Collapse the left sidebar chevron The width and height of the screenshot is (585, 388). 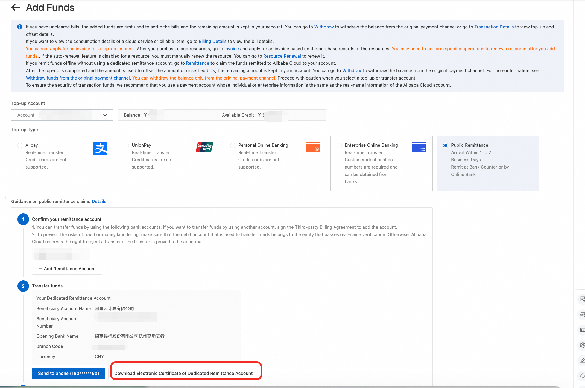5,198
